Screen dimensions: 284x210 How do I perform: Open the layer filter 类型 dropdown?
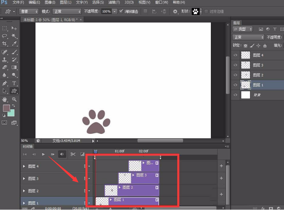pos(243,29)
